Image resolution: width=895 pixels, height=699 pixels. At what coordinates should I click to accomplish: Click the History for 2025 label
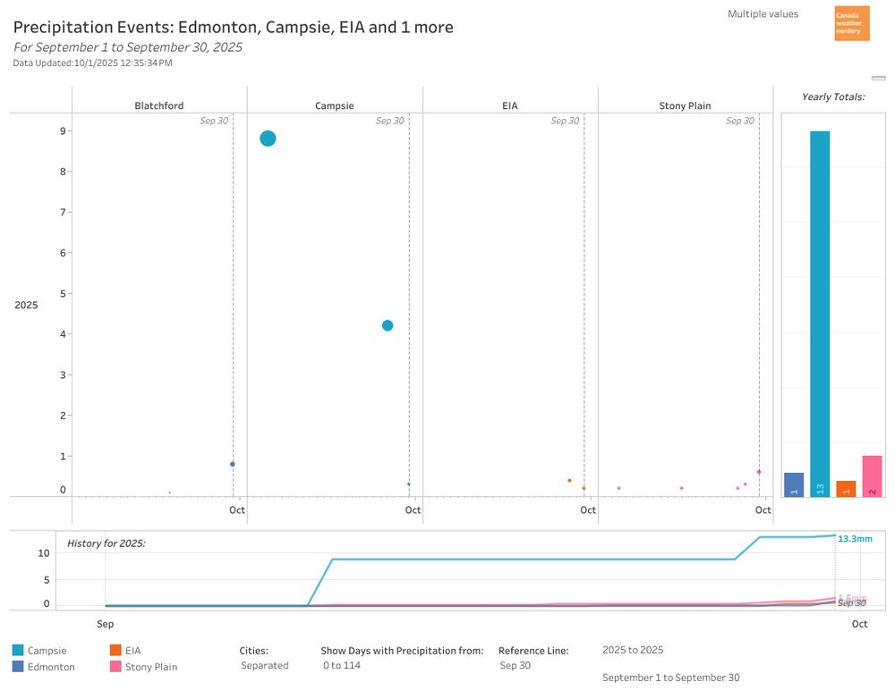[107, 543]
